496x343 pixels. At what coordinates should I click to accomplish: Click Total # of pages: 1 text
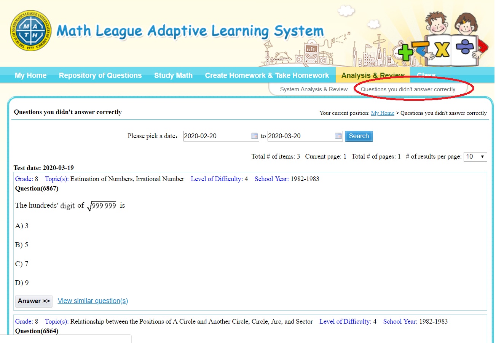[x=376, y=157]
